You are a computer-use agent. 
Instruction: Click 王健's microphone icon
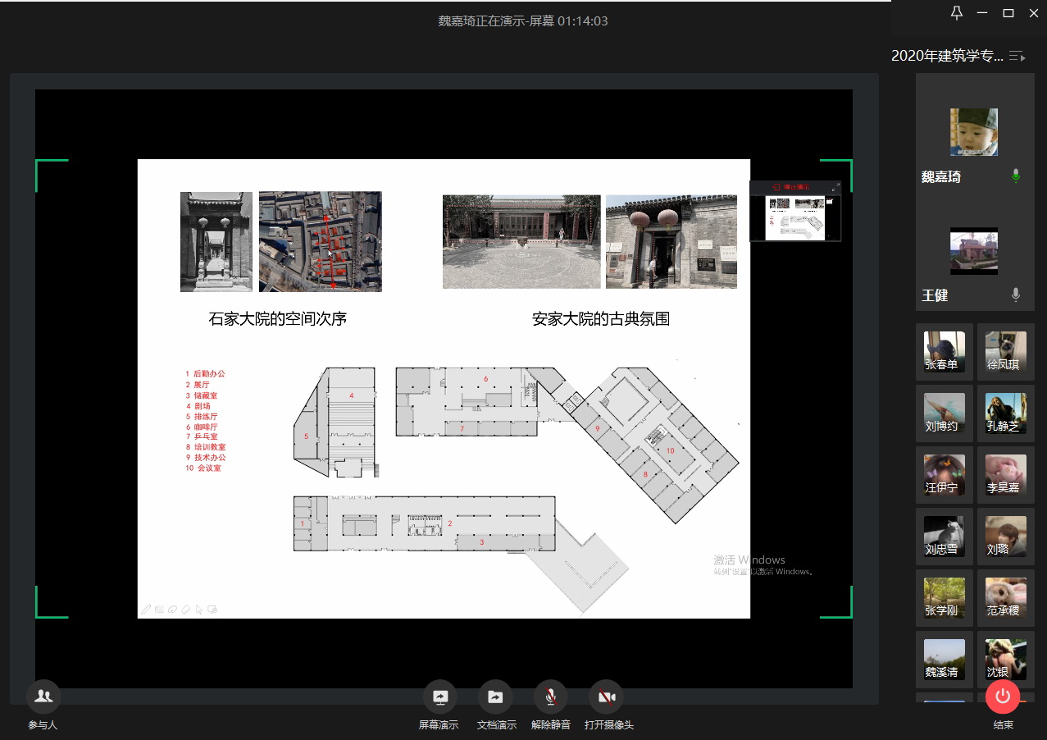1016,295
